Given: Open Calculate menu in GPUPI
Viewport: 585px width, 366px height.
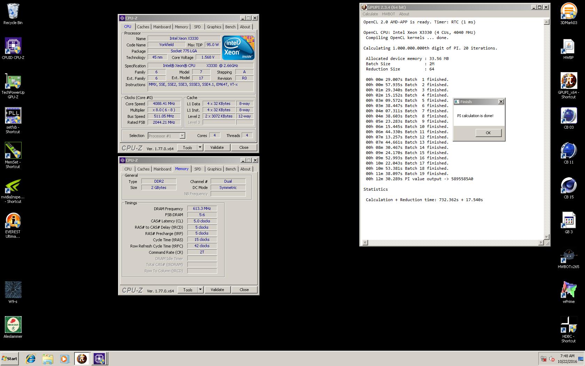Looking at the screenshot, I should pyautogui.click(x=370, y=14).
